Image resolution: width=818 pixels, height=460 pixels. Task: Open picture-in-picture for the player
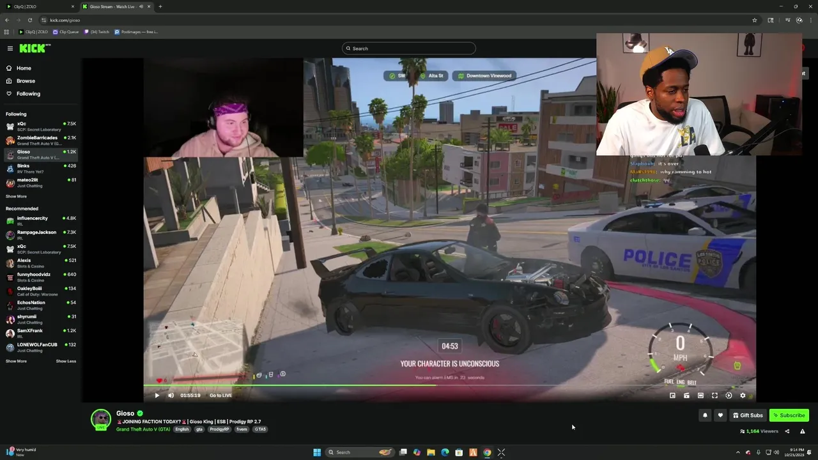click(672, 395)
